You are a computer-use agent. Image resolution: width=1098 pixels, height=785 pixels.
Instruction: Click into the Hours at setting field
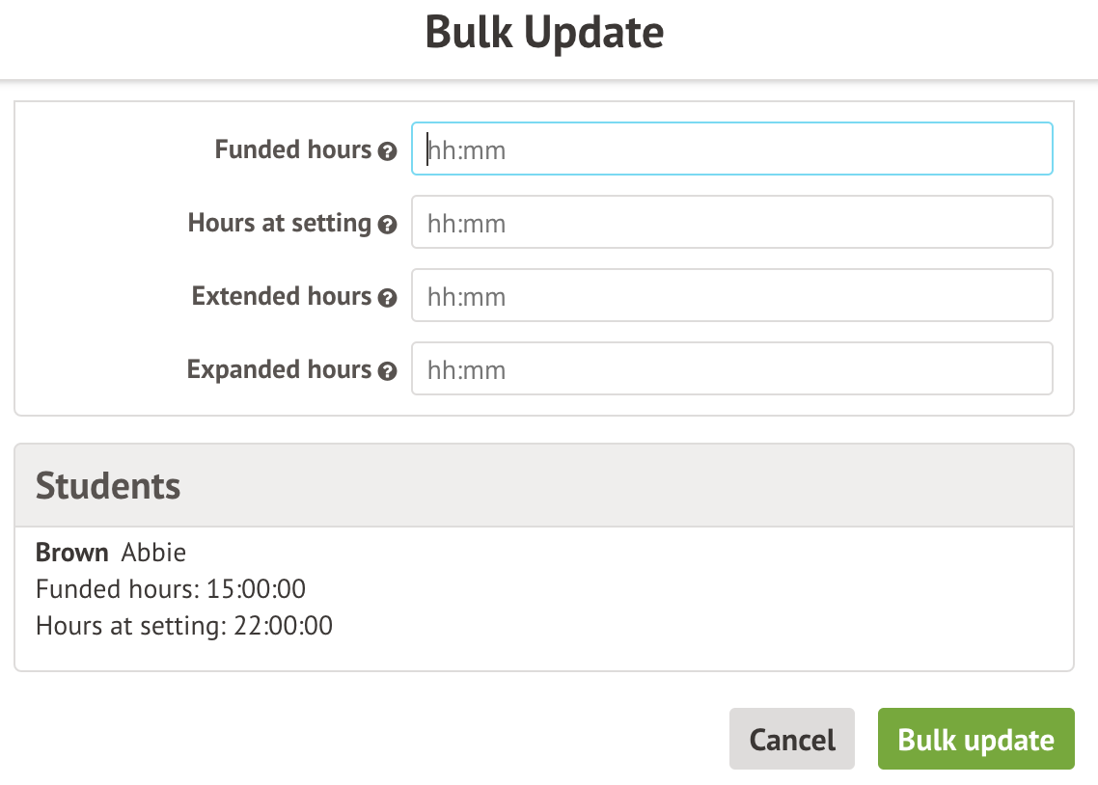[731, 223]
